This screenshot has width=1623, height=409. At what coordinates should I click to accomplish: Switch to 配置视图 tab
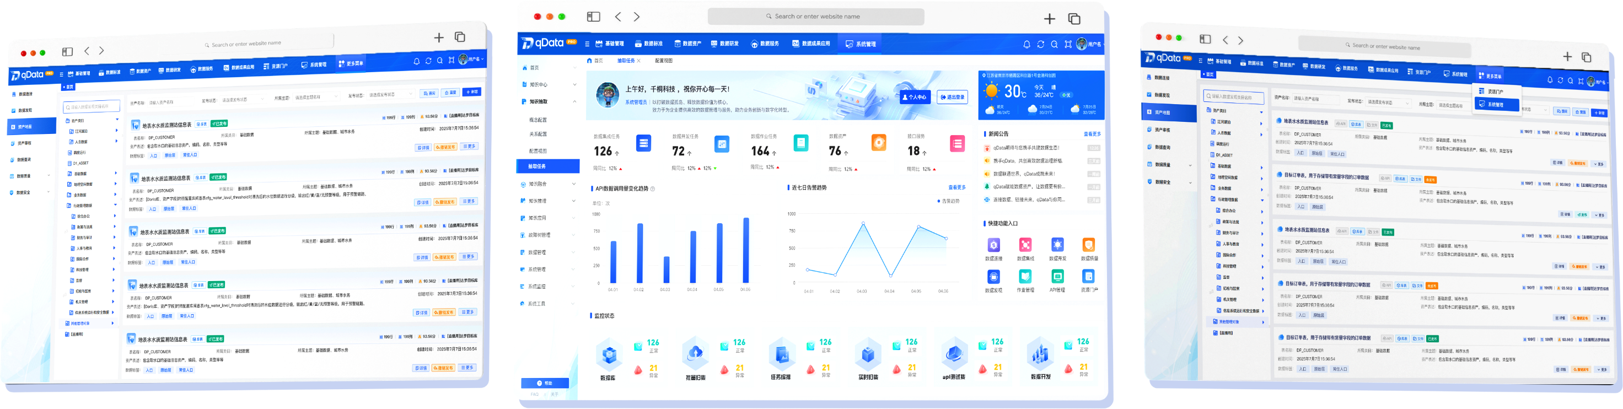[x=663, y=61]
